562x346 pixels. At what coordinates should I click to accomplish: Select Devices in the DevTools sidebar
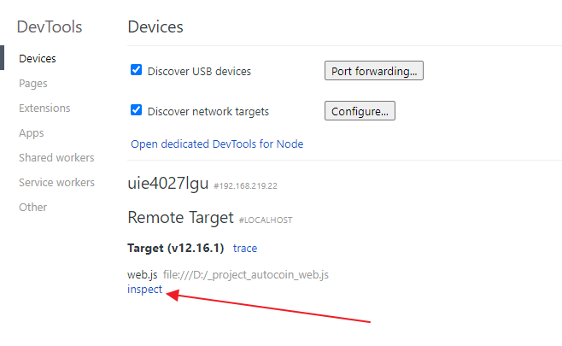point(38,58)
